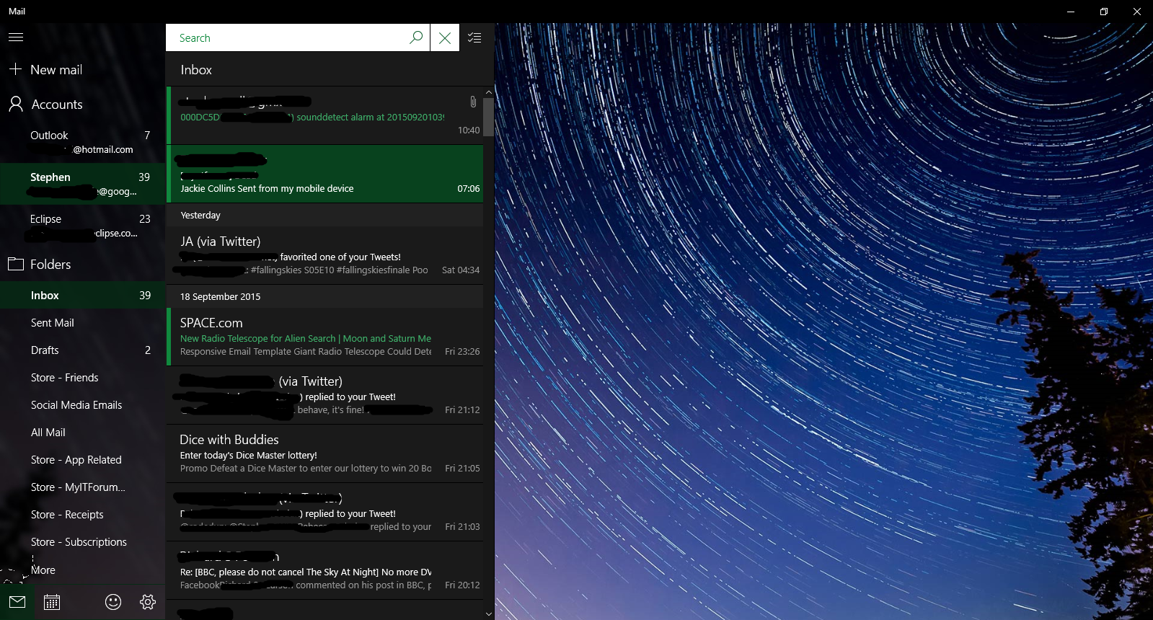This screenshot has width=1153, height=620.
Task: Click the attachment paperclip on sounddetect email
Action: [473, 102]
